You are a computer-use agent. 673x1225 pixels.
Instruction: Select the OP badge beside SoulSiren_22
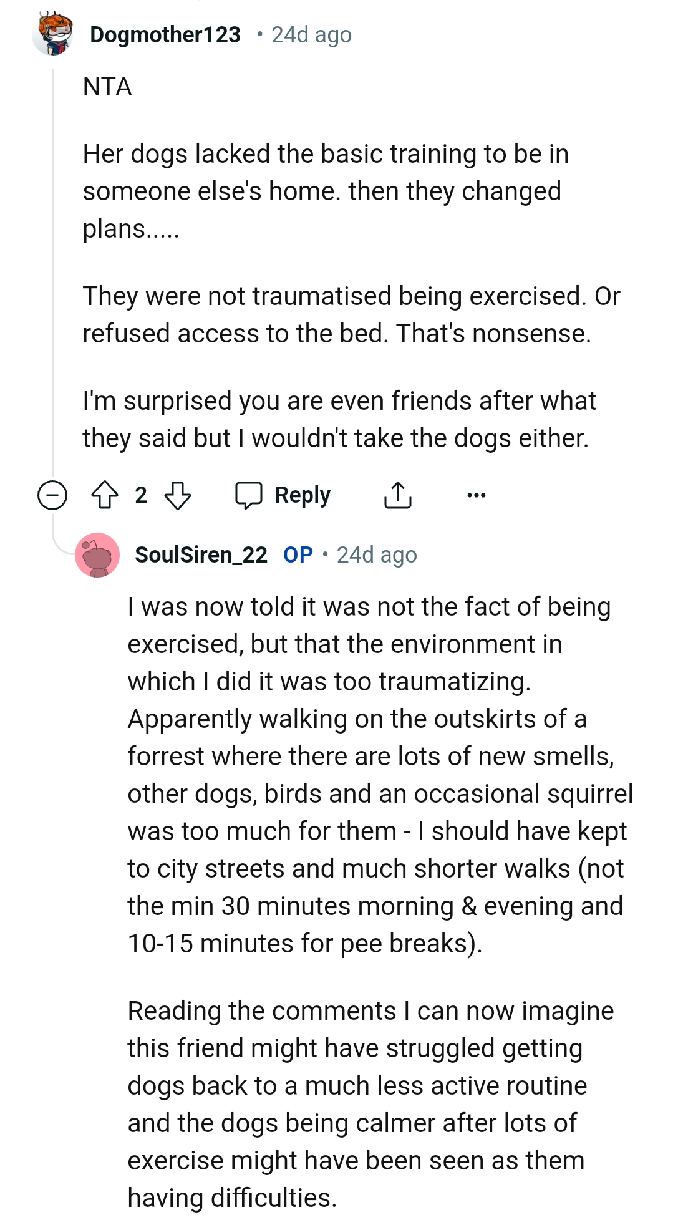click(x=297, y=555)
